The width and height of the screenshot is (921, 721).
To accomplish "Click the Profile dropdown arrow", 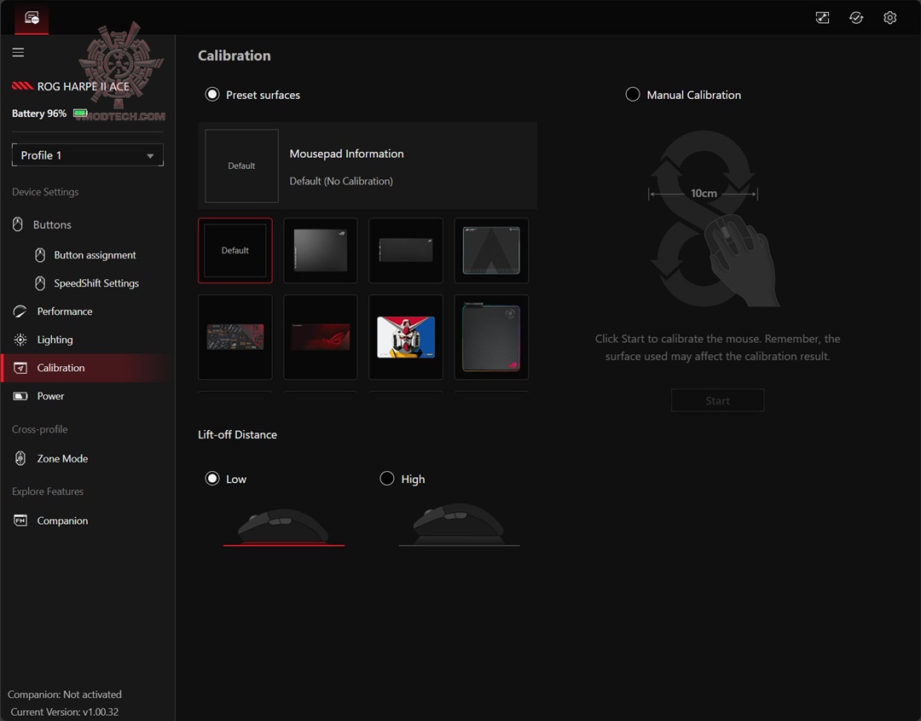I will (150, 155).
